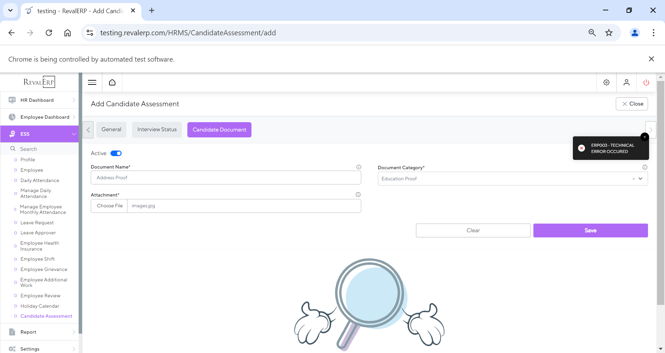Screen dimensions: 665x353
Task: Open the Document Category dropdown
Action: [640, 179]
